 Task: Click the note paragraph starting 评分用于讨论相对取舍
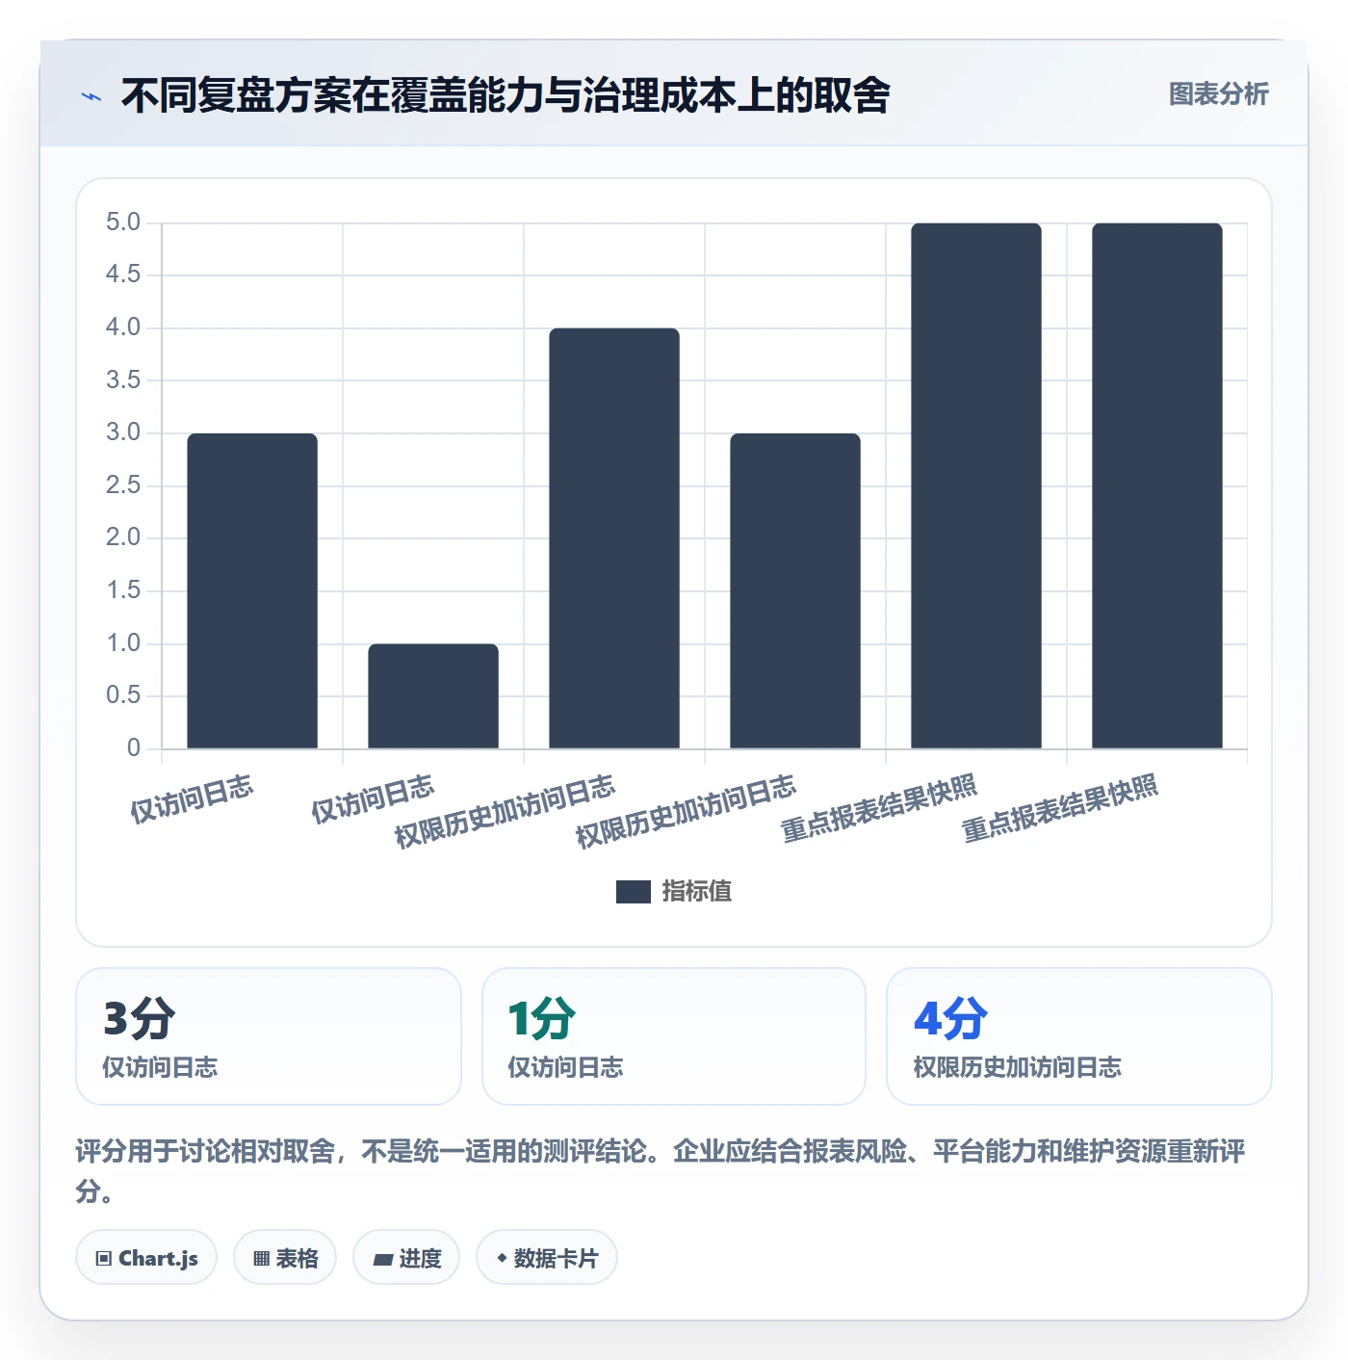coord(661,1171)
